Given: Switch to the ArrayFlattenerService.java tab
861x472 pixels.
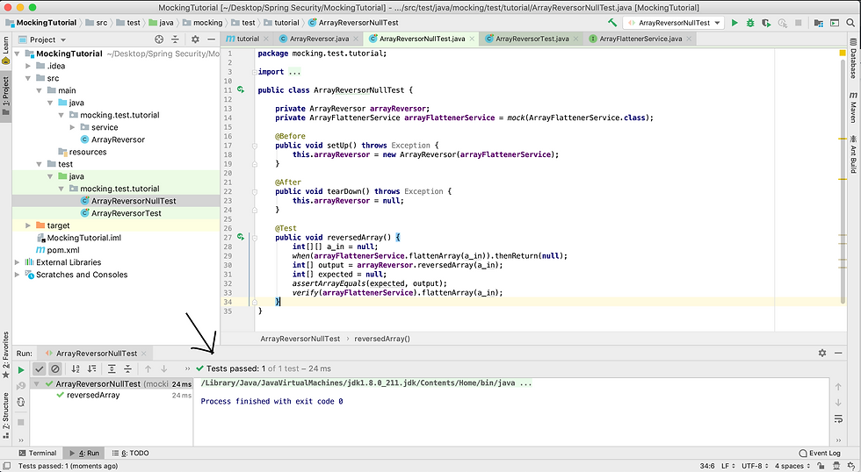Looking at the screenshot, I should (x=640, y=39).
